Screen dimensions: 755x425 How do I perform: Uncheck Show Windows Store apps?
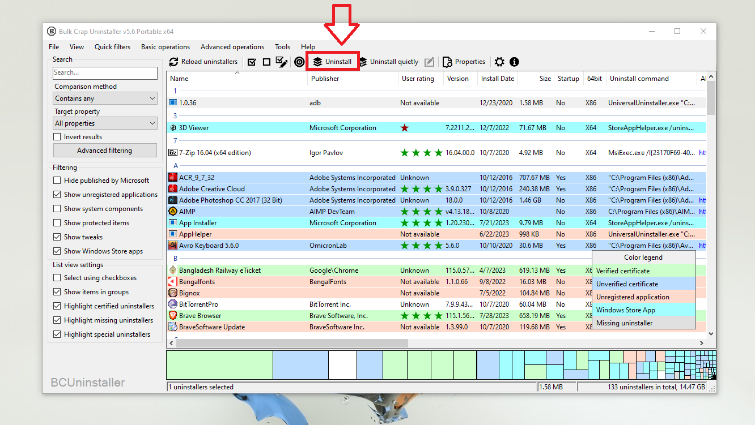click(x=57, y=251)
